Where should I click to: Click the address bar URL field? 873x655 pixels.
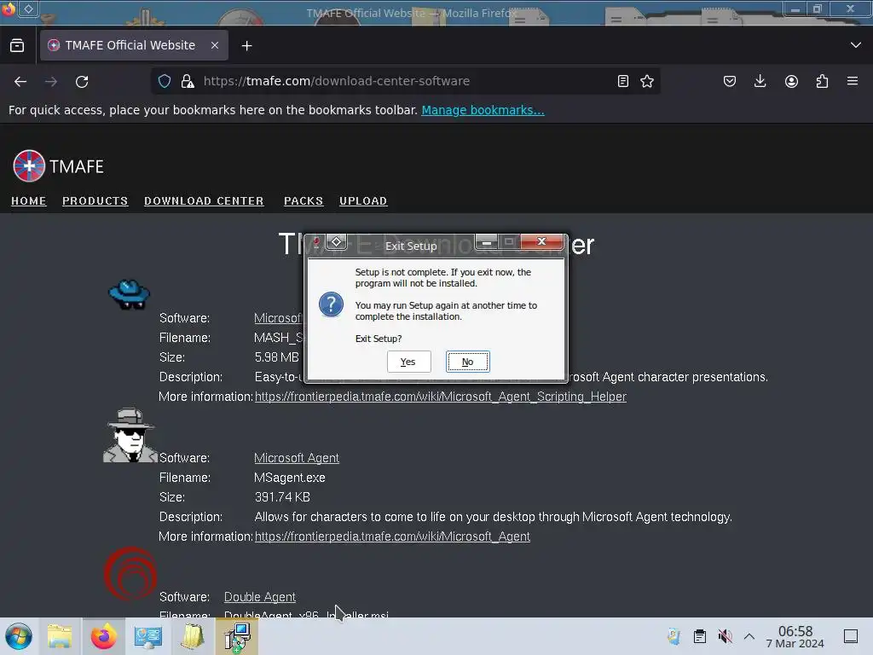(406, 81)
